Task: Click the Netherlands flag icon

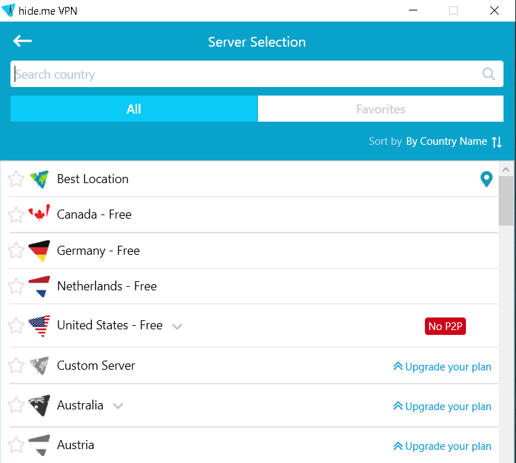Action: [x=40, y=286]
